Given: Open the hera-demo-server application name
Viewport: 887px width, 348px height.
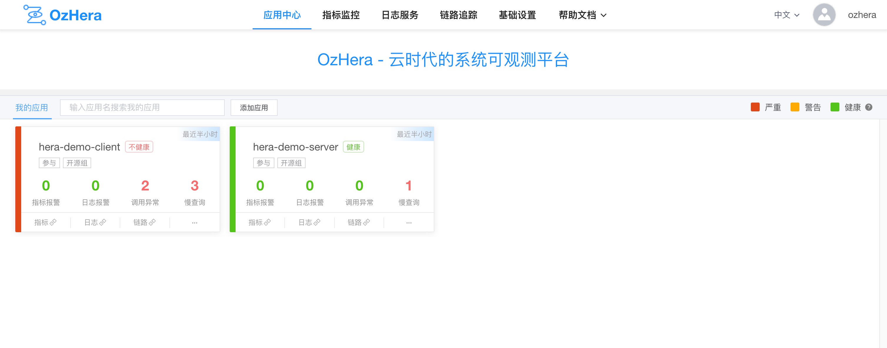Looking at the screenshot, I should point(296,147).
